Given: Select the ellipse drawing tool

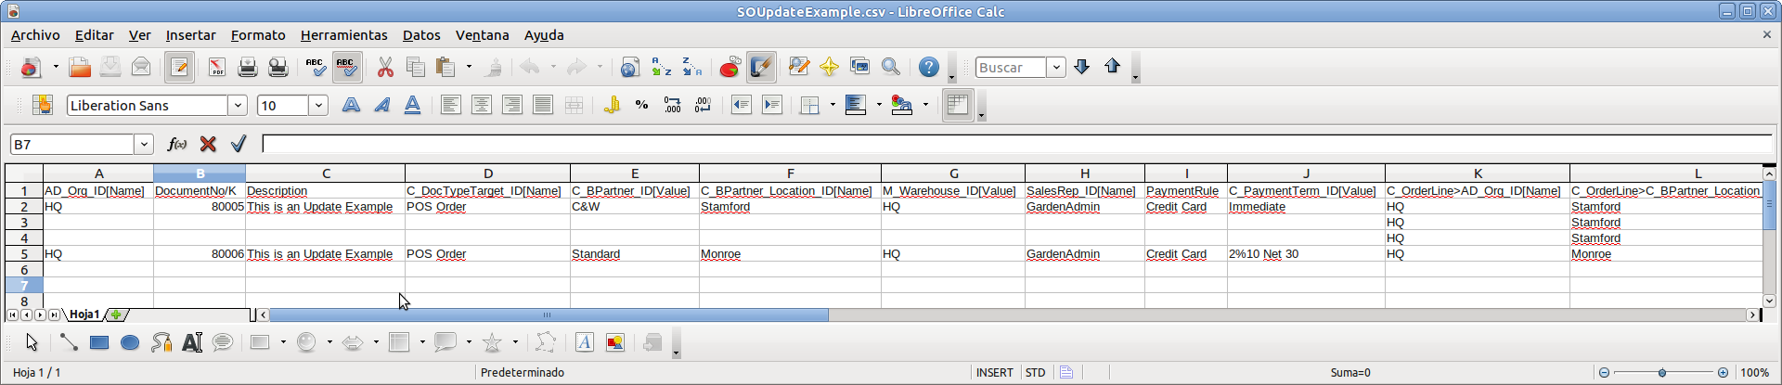Looking at the screenshot, I should pos(130,343).
